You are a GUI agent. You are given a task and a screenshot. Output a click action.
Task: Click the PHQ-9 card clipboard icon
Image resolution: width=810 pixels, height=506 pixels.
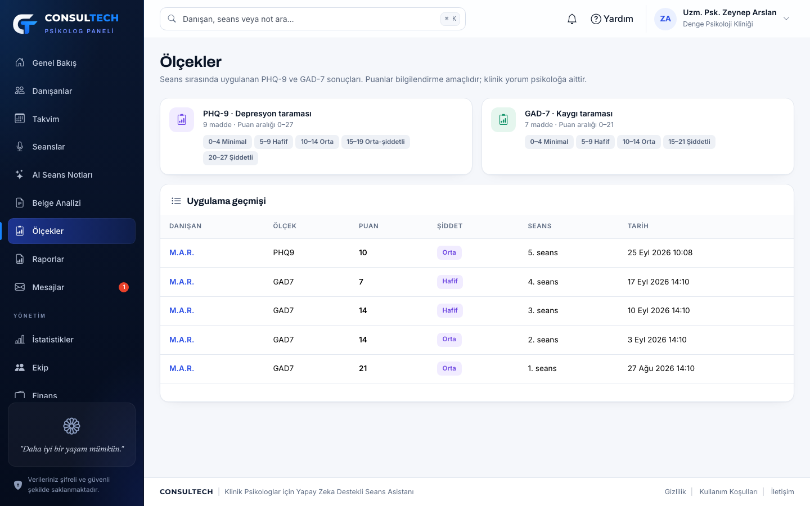pos(182,120)
